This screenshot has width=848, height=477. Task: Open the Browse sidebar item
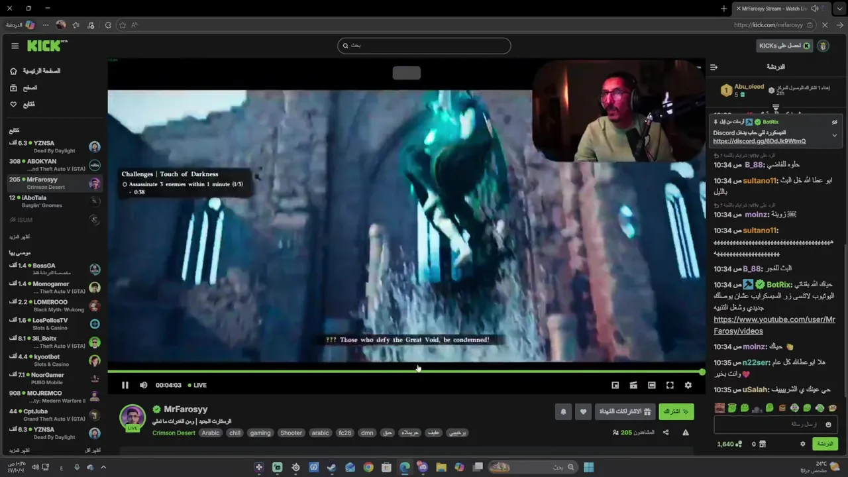pyautogui.click(x=23, y=87)
